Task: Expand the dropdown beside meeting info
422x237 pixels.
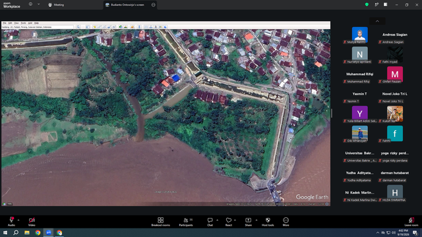Action: [x=38, y=5]
